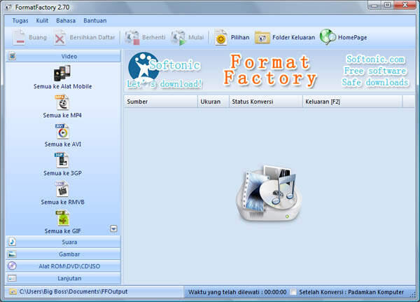Click the output folder icon in status bar

click(x=13, y=291)
